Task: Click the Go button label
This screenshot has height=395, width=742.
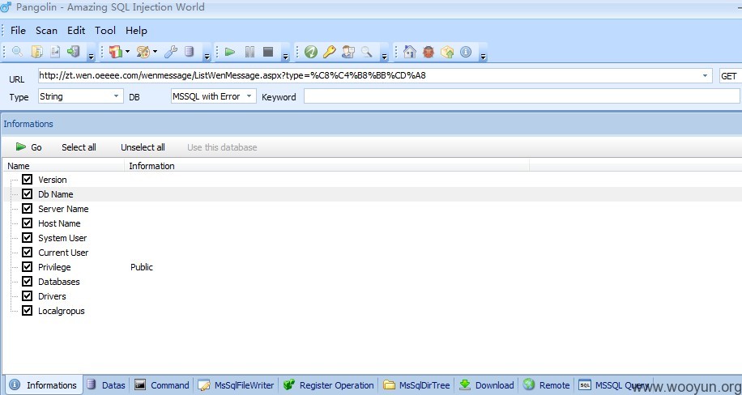Action: [x=36, y=147]
